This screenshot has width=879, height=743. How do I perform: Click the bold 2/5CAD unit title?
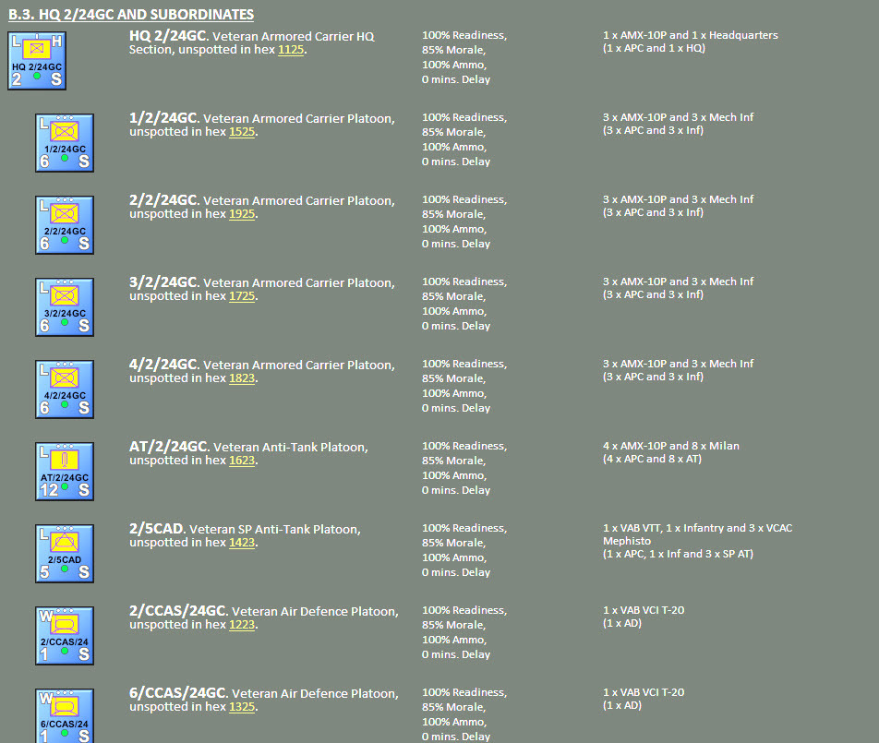click(x=158, y=529)
